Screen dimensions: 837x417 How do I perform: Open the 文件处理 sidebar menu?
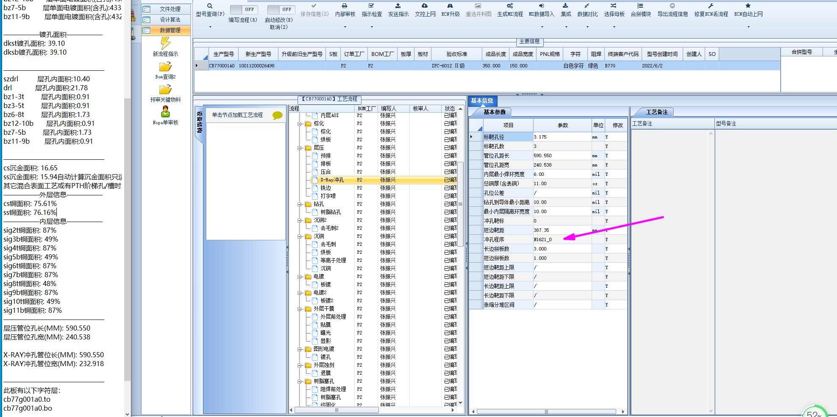[166, 9]
